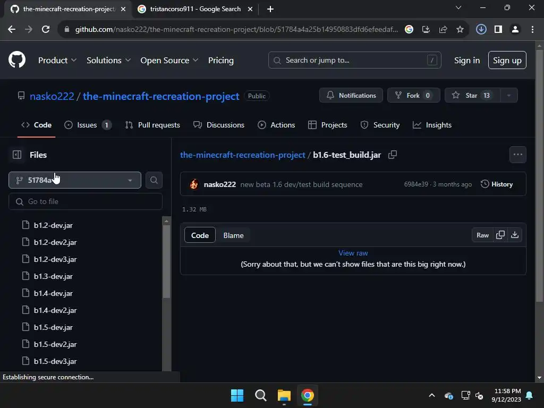This screenshot has height=408, width=544.
Task: Show hidden system tray icons
Action: [431, 395]
